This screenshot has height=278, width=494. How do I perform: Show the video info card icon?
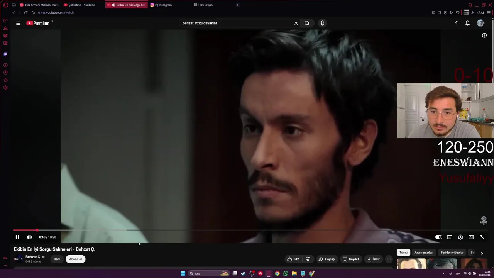[484, 36]
